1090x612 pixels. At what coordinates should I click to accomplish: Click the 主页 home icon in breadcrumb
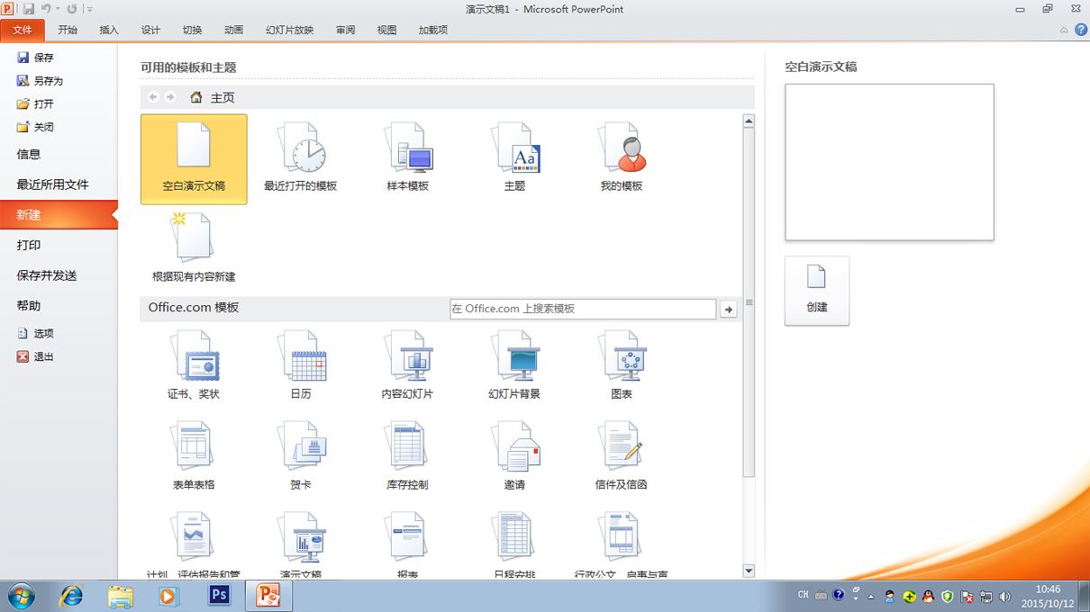(196, 97)
